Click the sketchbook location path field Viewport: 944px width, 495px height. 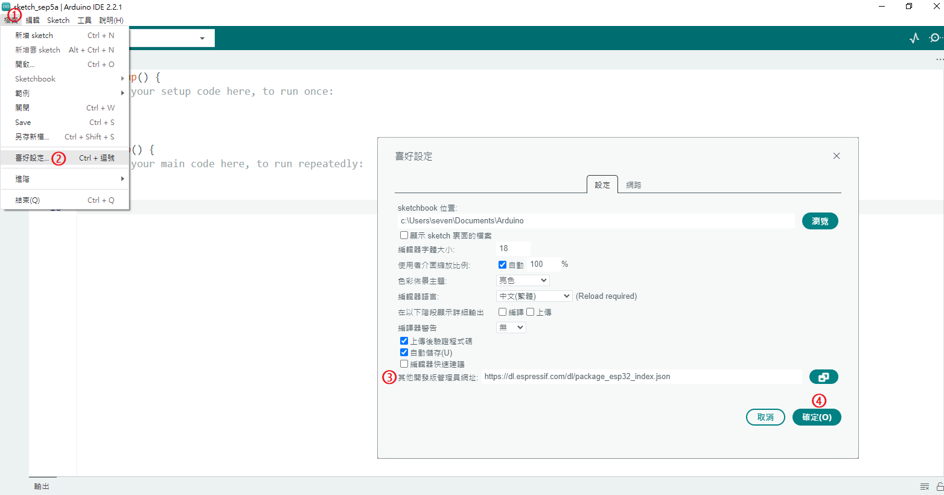click(x=596, y=221)
